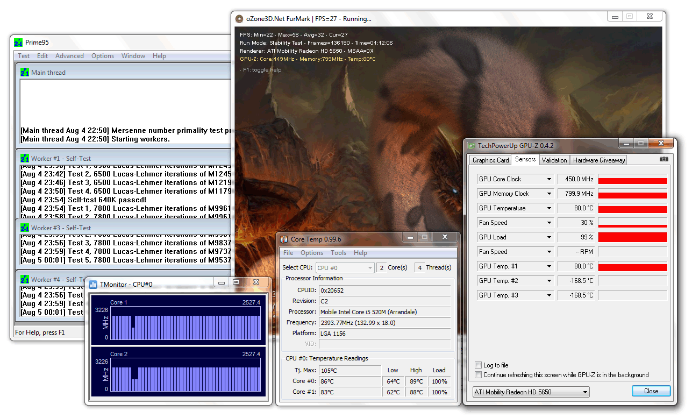Click the Main thread window icon in Prime95
Viewport: 692px width, 418px height.
(x=25, y=72)
